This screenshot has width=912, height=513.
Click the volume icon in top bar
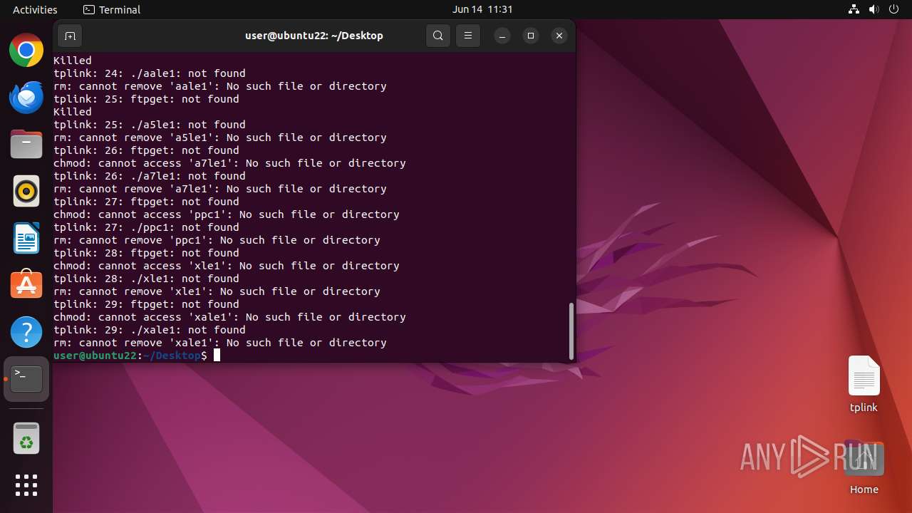(x=874, y=9)
